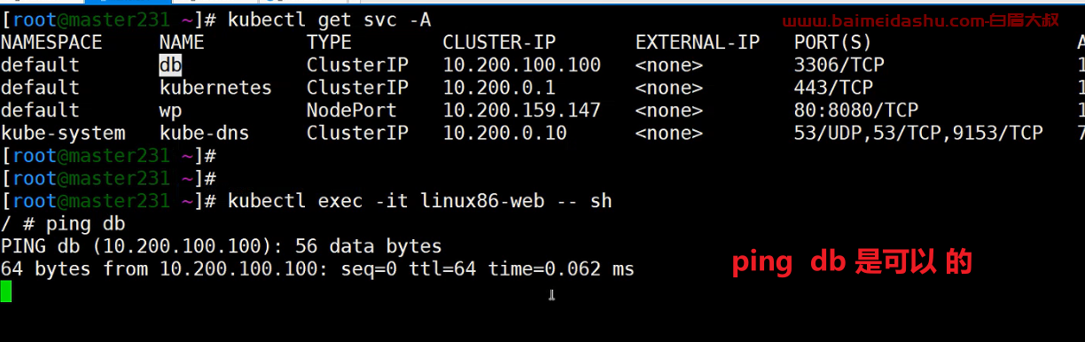Click the PORT(S) column header
The height and width of the screenshot is (342, 1085).
click(833, 43)
